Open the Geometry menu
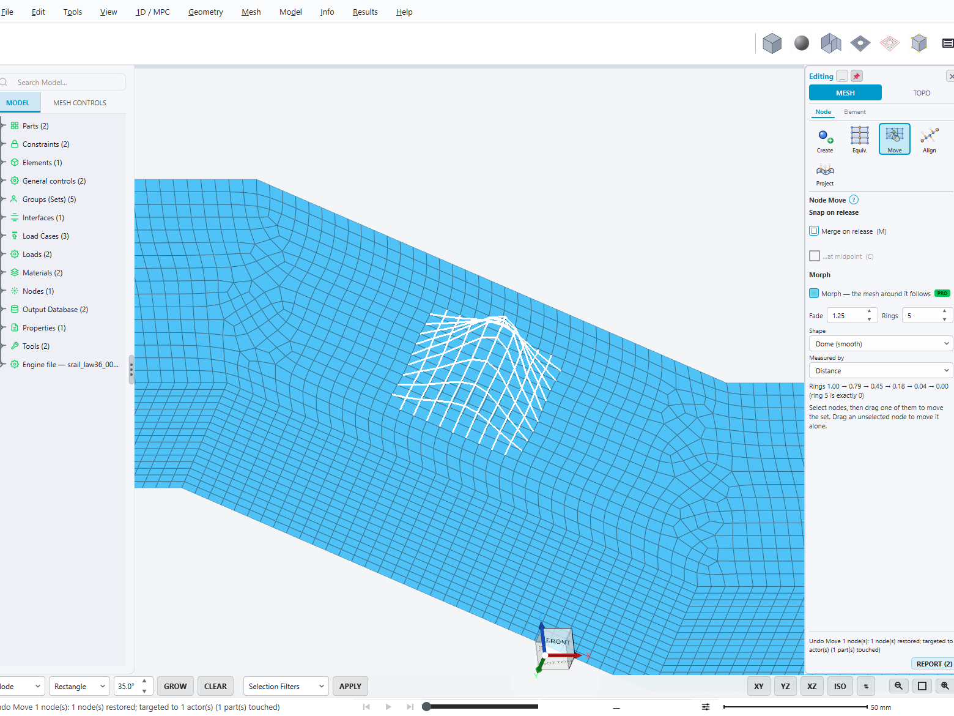Image resolution: width=954 pixels, height=716 pixels. pos(205,12)
